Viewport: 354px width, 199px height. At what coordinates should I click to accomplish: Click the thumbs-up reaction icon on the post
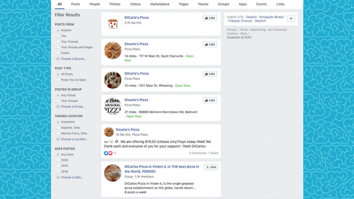pos(106,153)
